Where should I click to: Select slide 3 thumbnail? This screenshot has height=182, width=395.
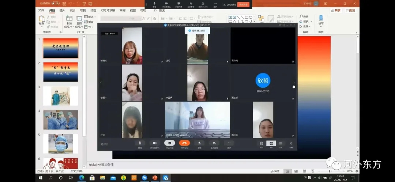[x=60, y=96]
